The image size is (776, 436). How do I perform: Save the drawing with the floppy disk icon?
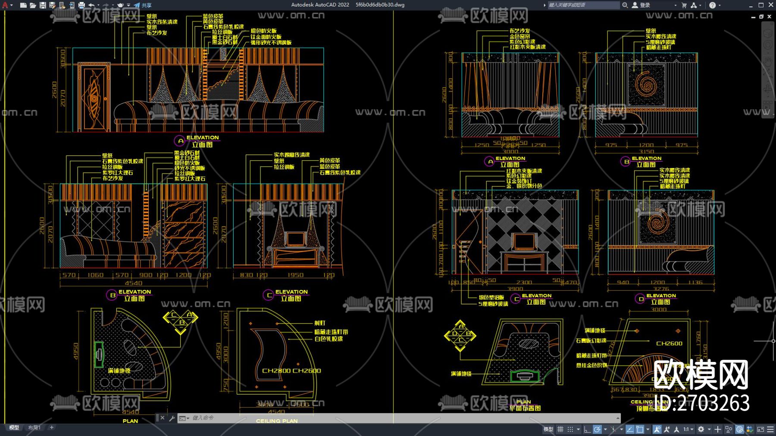point(43,5)
